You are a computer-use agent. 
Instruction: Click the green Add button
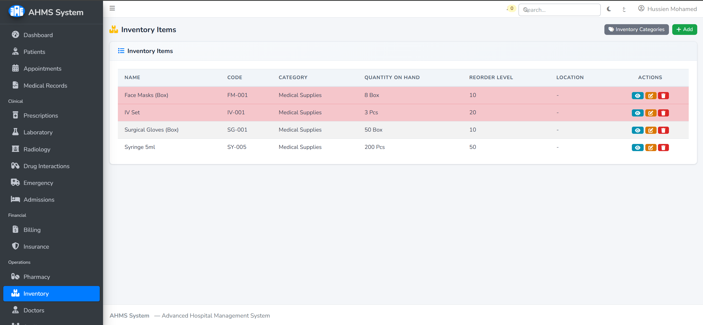pos(684,29)
